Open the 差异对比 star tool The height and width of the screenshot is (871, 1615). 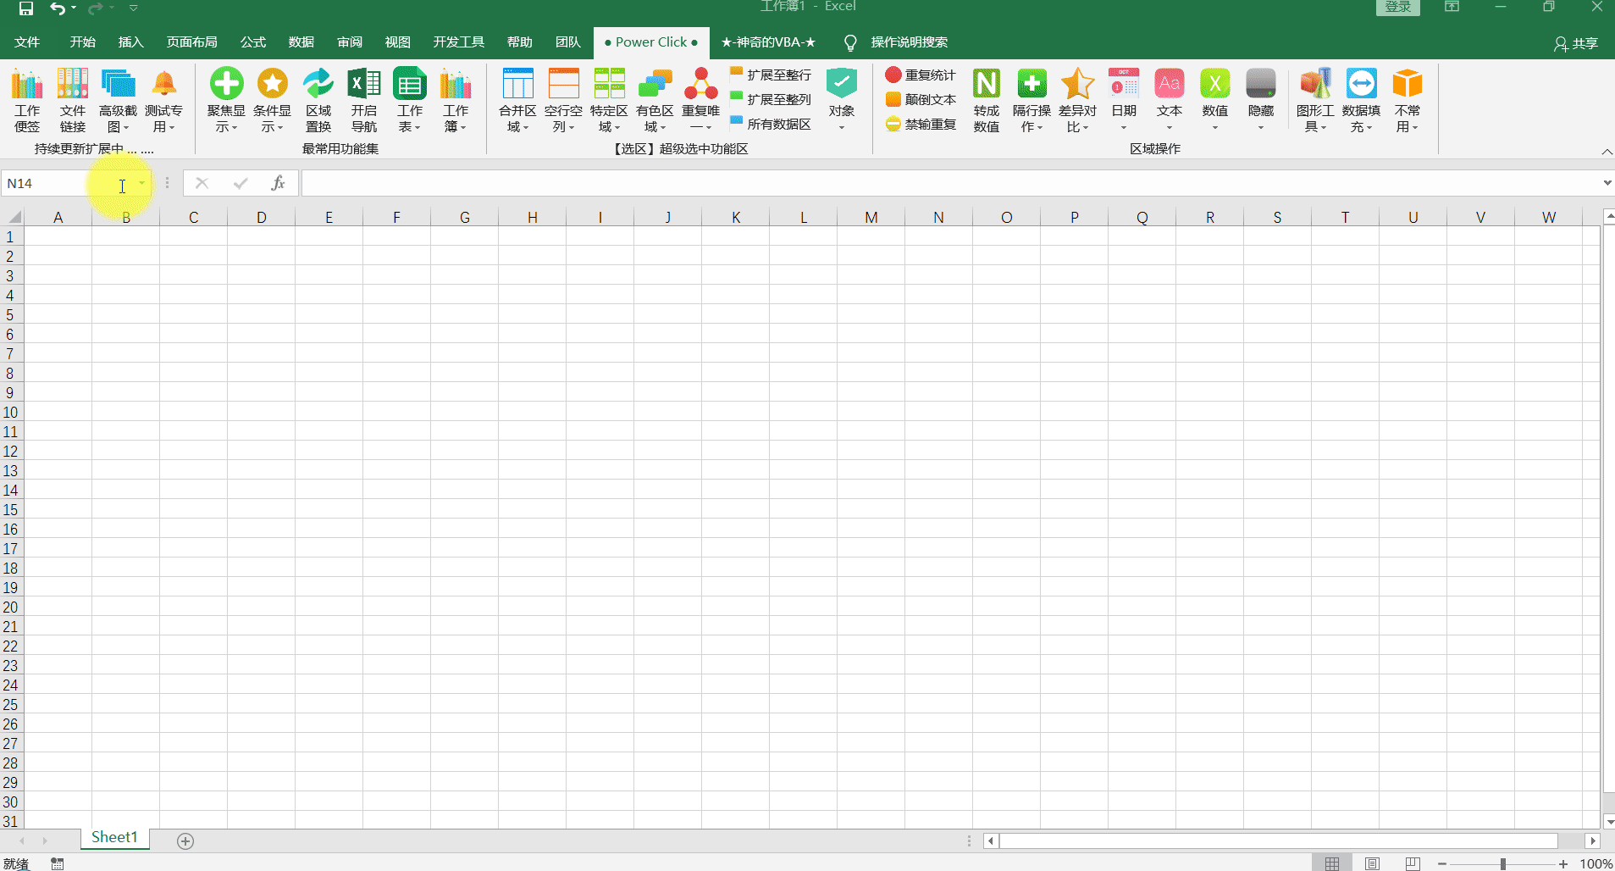(x=1077, y=100)
